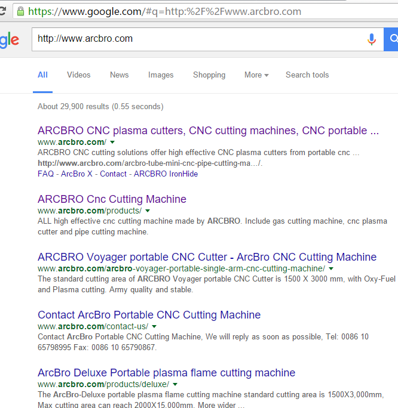The image size is (398, 408).
Task: Open ARCBRO Cnc Cutting Machine result
Action: pyautogui.click(x=112, y=199)
